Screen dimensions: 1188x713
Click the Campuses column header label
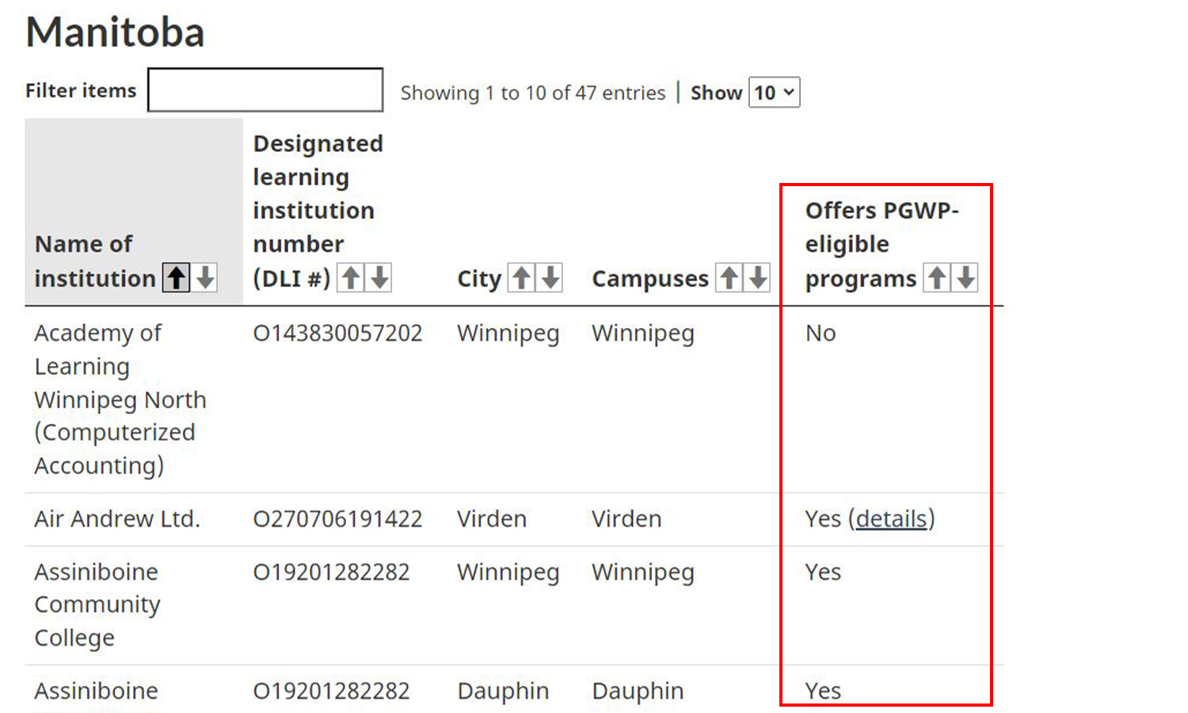[x=649, y=278]
